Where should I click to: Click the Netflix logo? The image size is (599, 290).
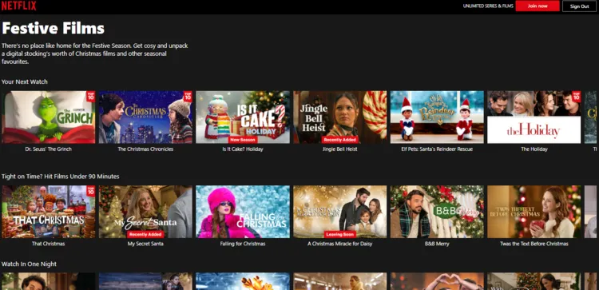[18, 6]
